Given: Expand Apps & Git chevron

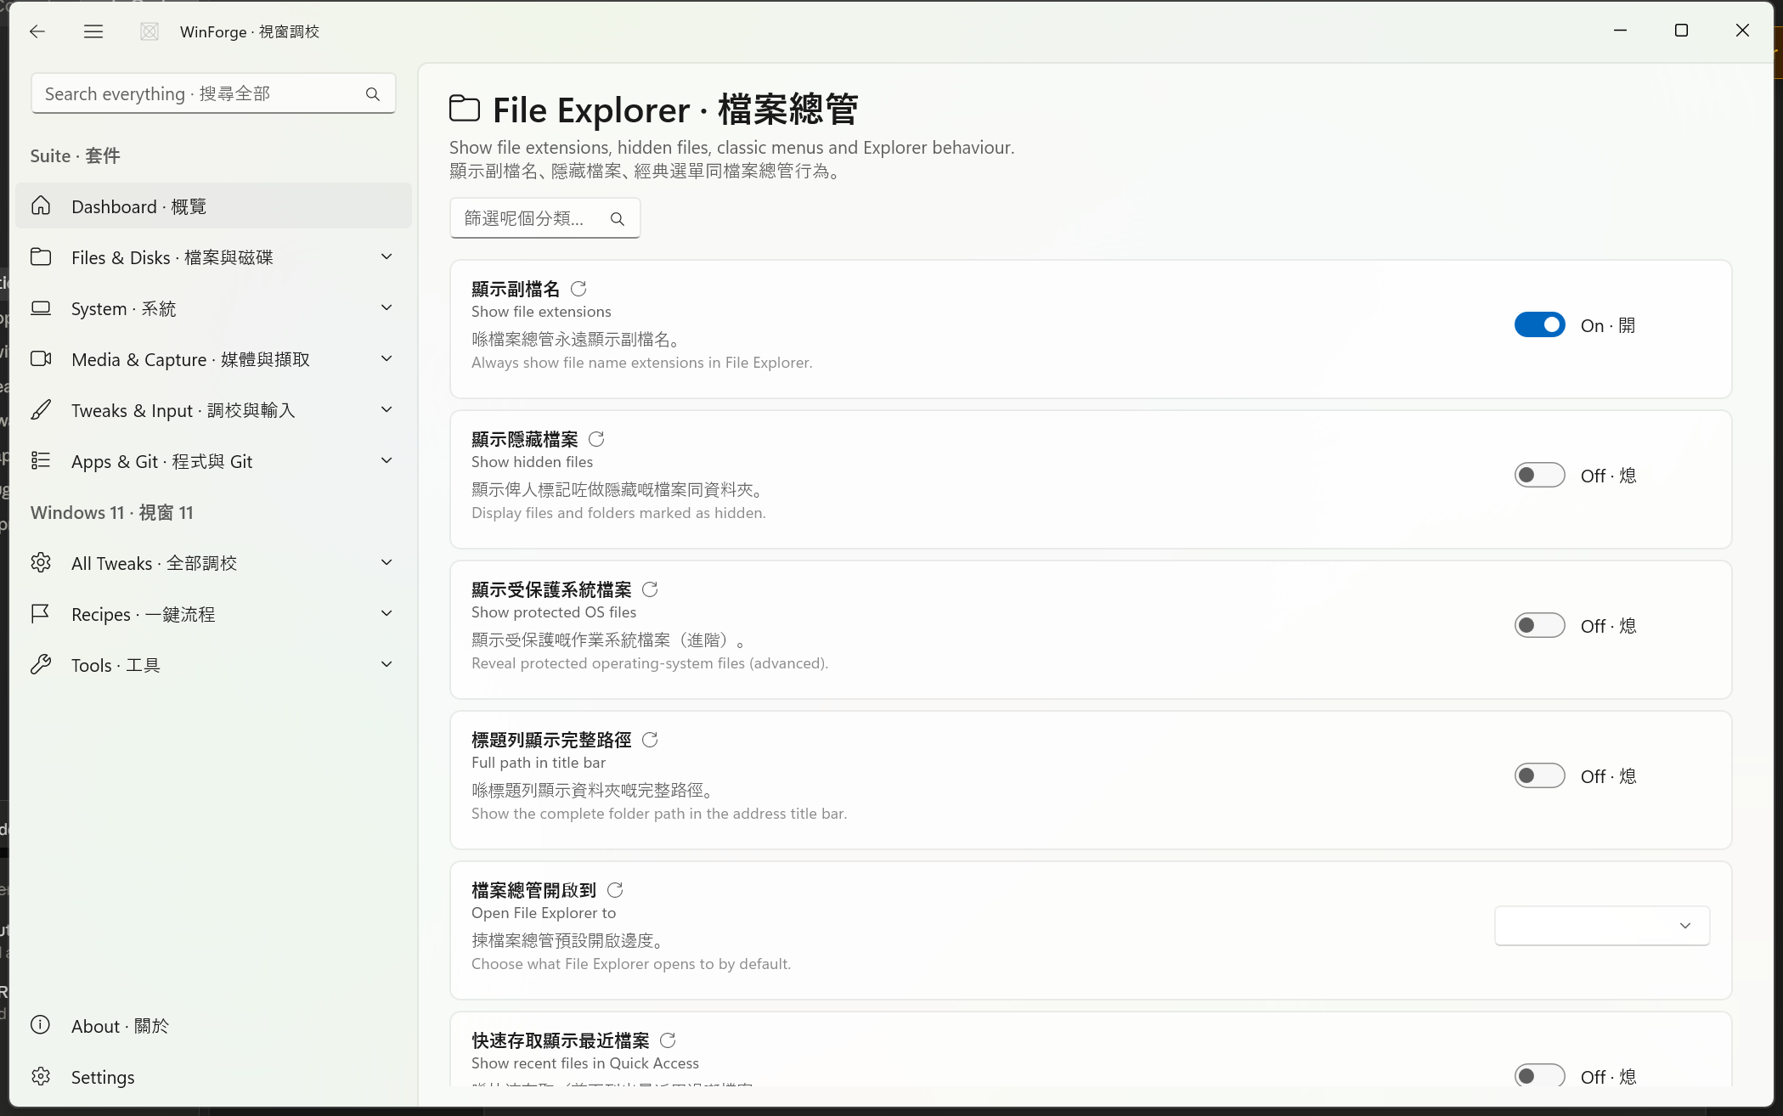Looking at the screenshot, I should tap(387, 460).
